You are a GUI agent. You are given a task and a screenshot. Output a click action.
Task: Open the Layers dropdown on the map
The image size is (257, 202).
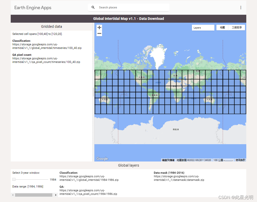203,28
